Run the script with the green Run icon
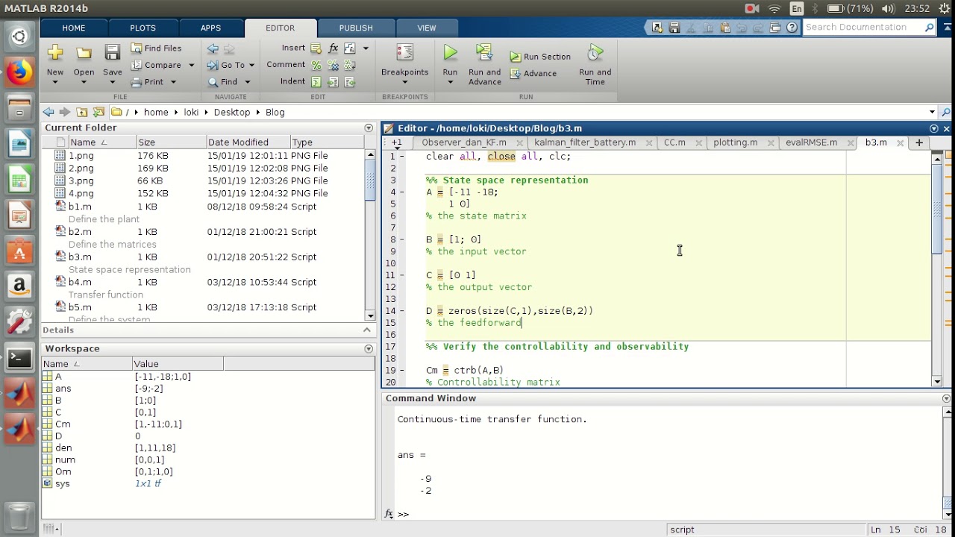 tap(450, 52)
